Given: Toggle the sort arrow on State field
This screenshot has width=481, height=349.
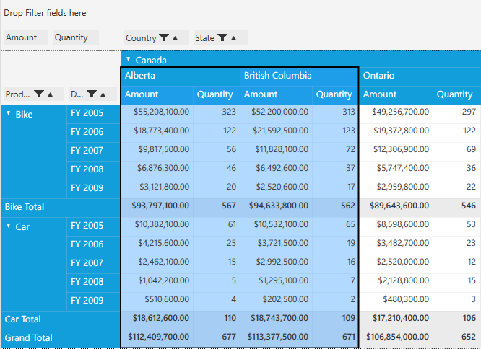Looking at the screenshot, I should (235, 38).
